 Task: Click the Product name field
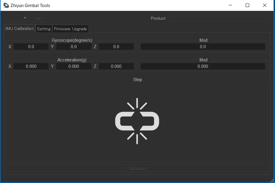[219, 18]
